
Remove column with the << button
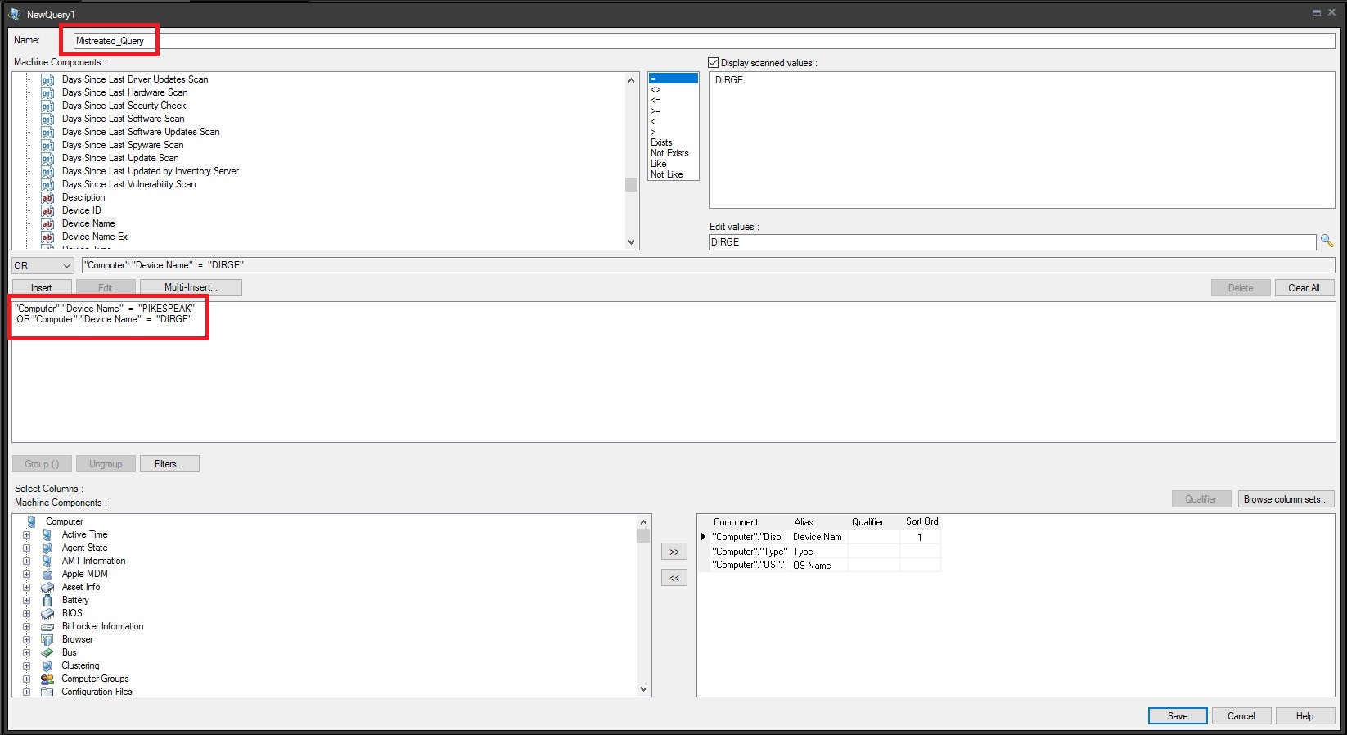pyautogui.click(x=674, y=578)
